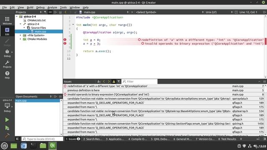
Task: Open the Debug mode in sidebar
Action: 7,53
